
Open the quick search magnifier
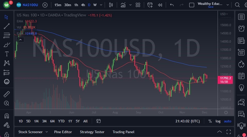point(237,5)
